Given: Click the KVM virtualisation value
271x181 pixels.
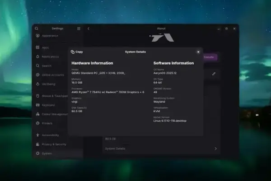Looking at the screenshot, I should click(x=157, y=111).
